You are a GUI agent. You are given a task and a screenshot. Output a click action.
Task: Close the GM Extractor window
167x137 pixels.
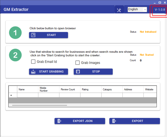(165, 3)
